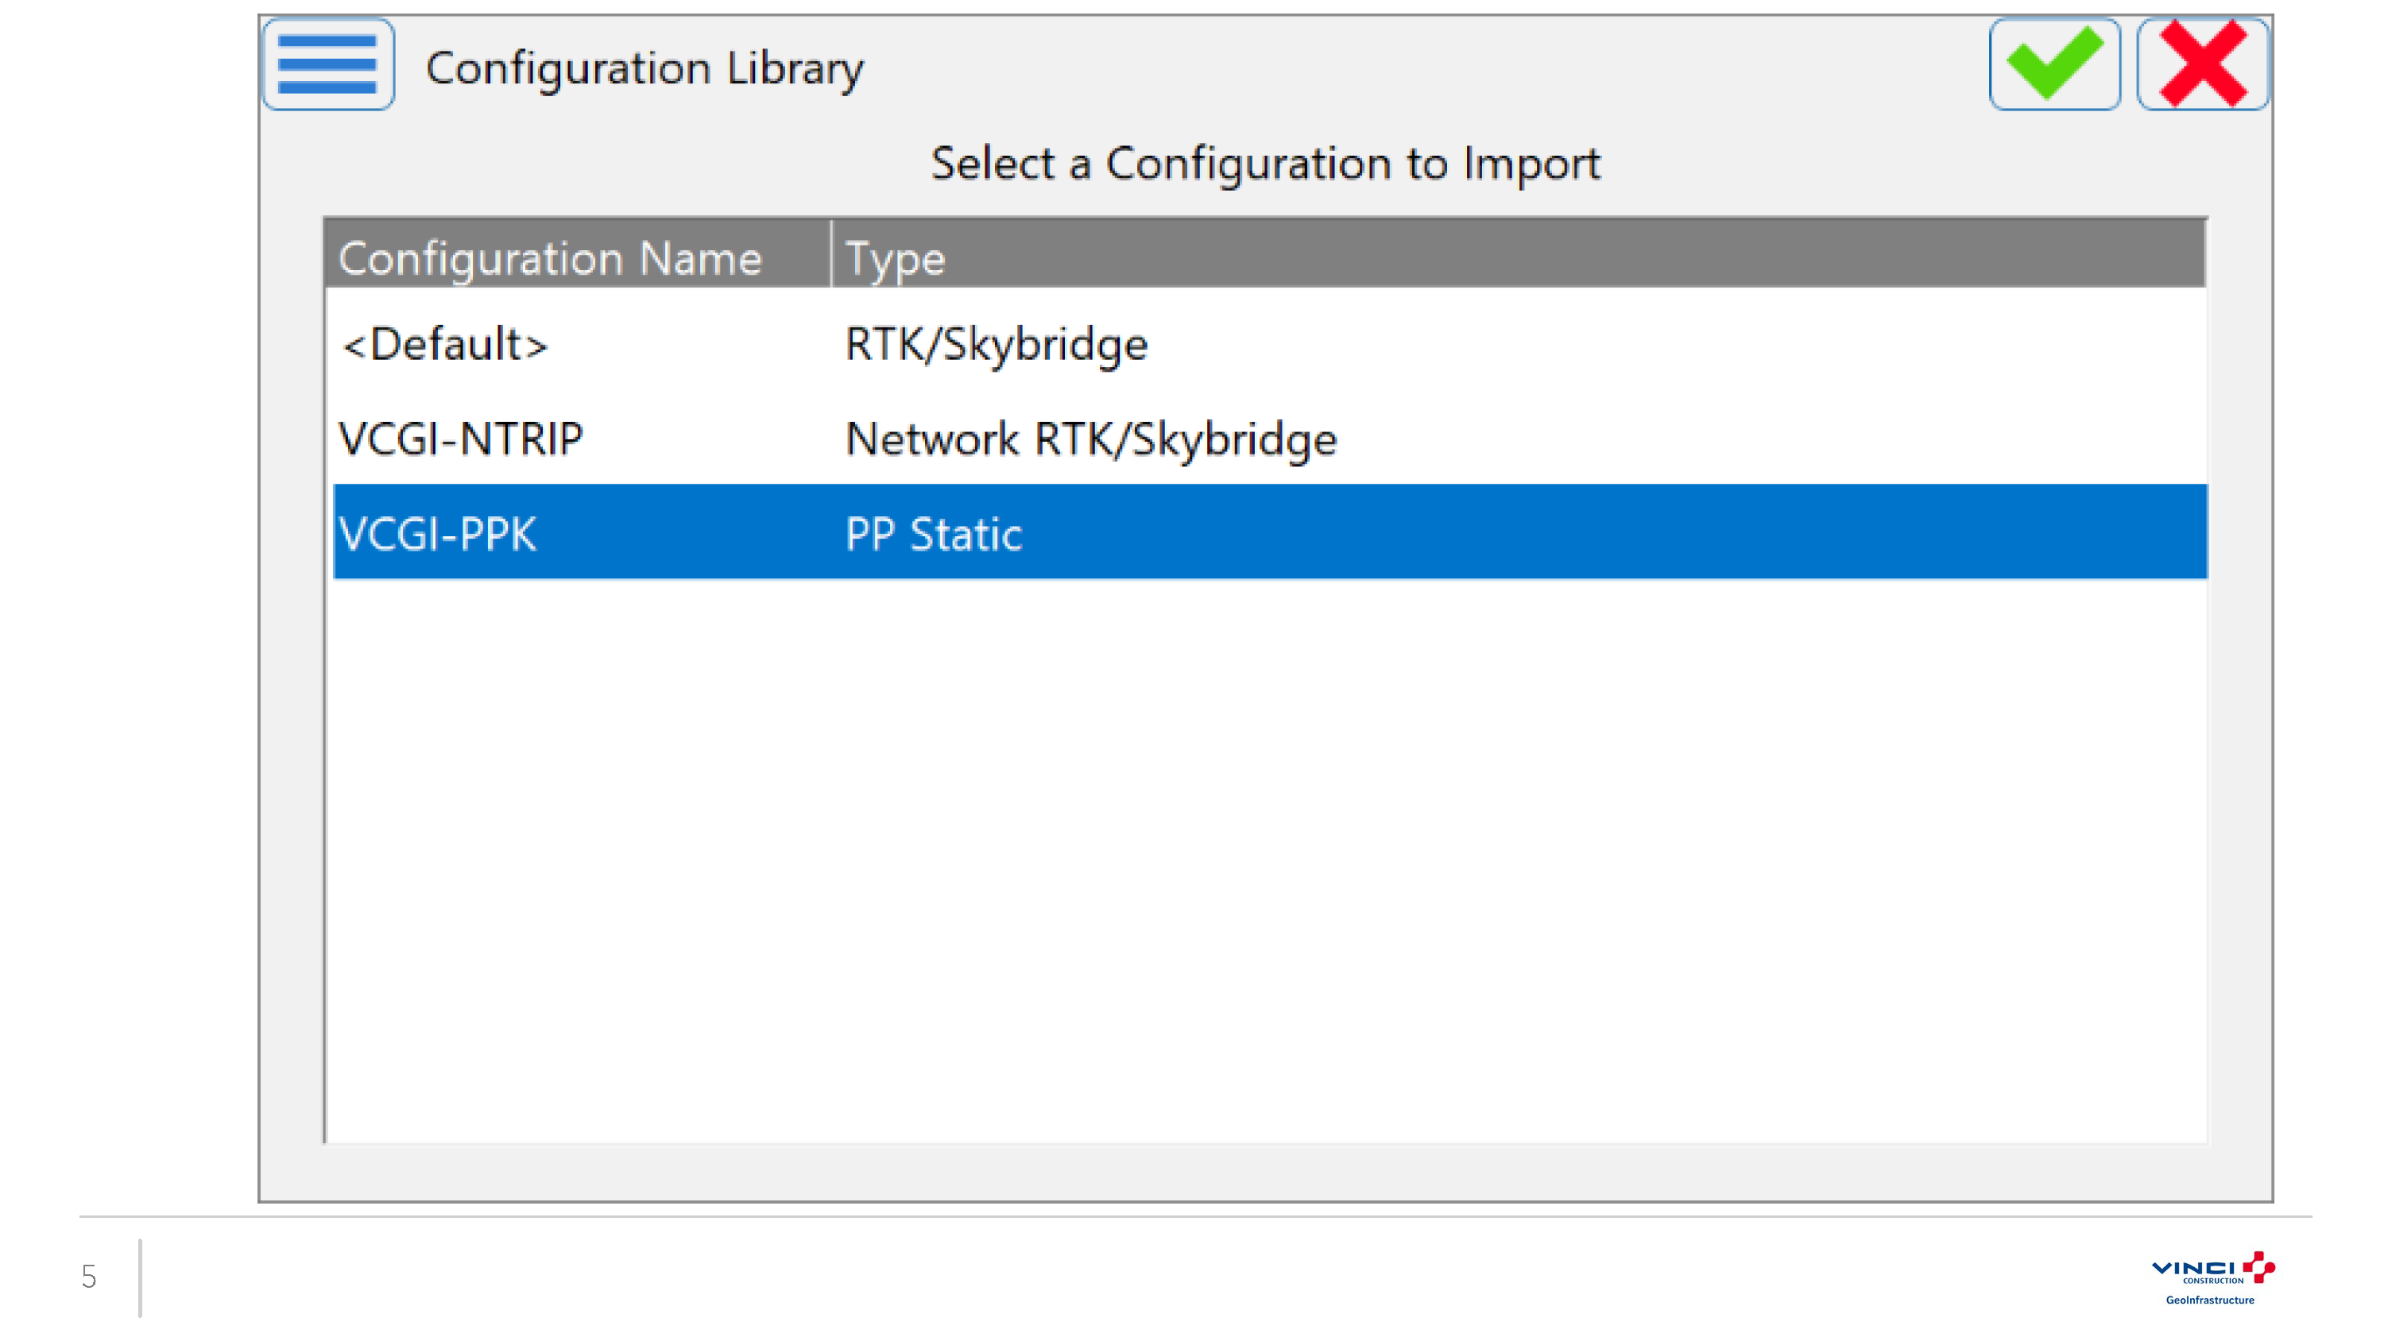
Task: Confirm selection with the green checkmark
Action: click(x=2054, y=64)
